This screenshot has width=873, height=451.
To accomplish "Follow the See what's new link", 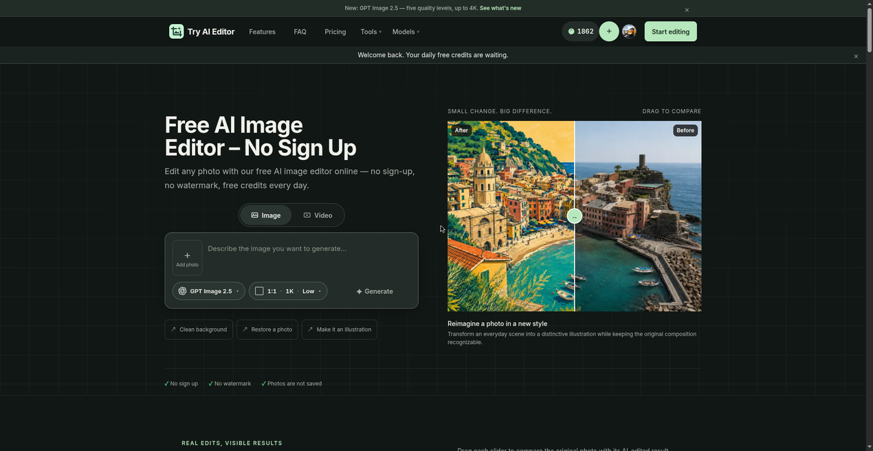I will point(500,8).
